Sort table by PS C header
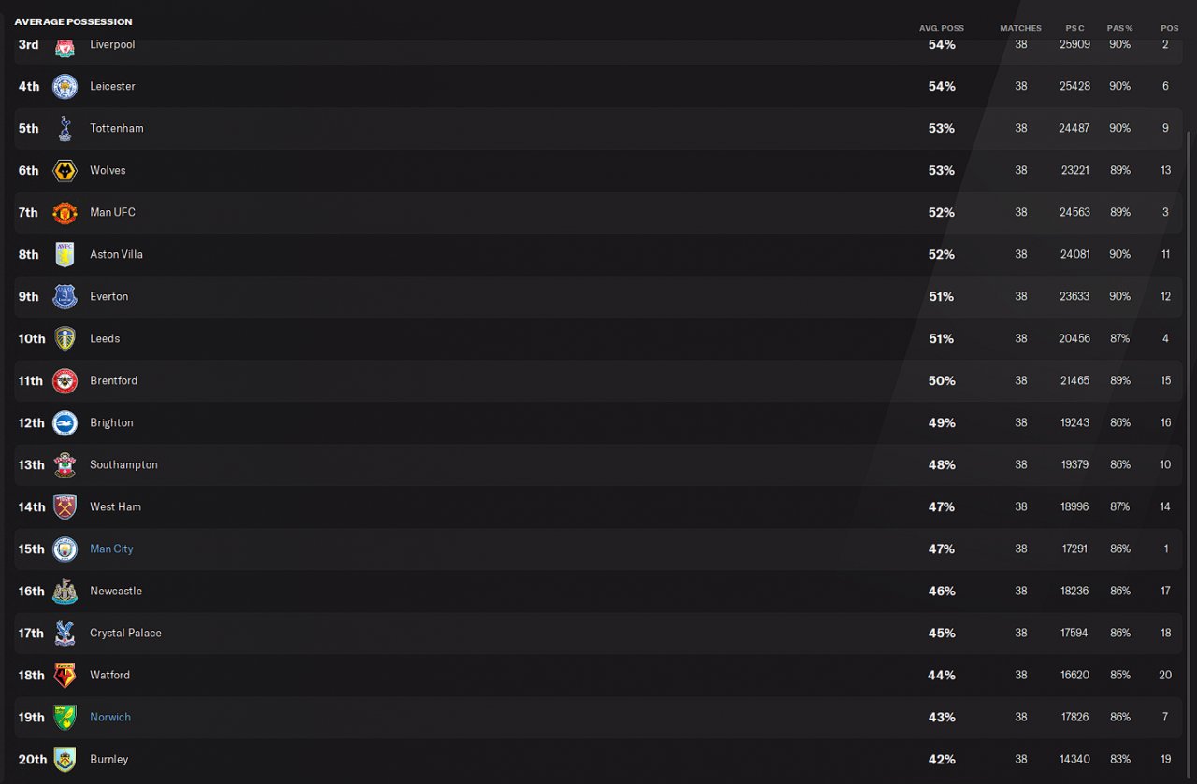Viewport: 1197px width, 784px height. (1074, 28)
